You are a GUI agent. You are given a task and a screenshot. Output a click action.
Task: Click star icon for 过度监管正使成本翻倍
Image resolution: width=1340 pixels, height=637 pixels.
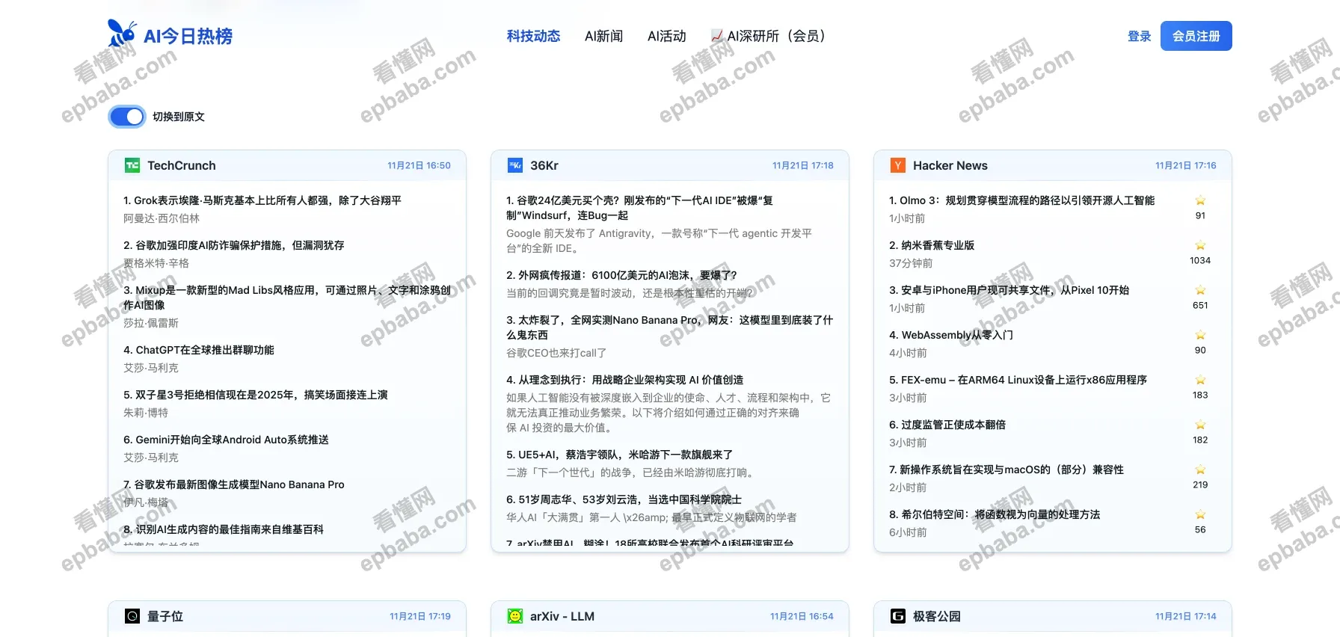point(1200,425)
